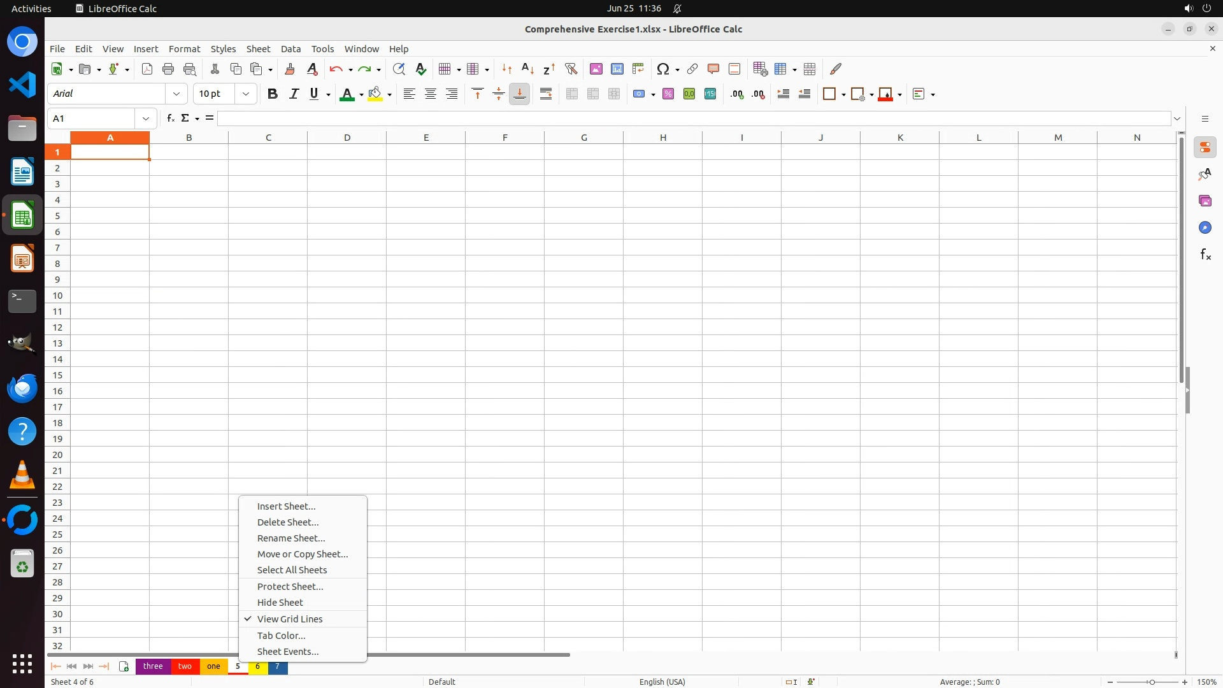The width and height of the screenshot is (1223, 688).
Task: Click the Merge and Center Cells icon
Action: pyautogui.click(x=571, y=94)
